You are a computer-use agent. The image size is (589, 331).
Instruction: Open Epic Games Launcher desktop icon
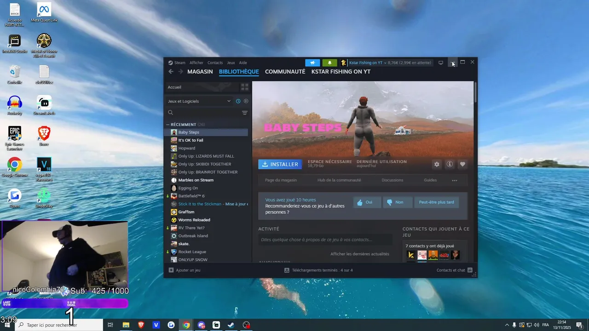15,138
